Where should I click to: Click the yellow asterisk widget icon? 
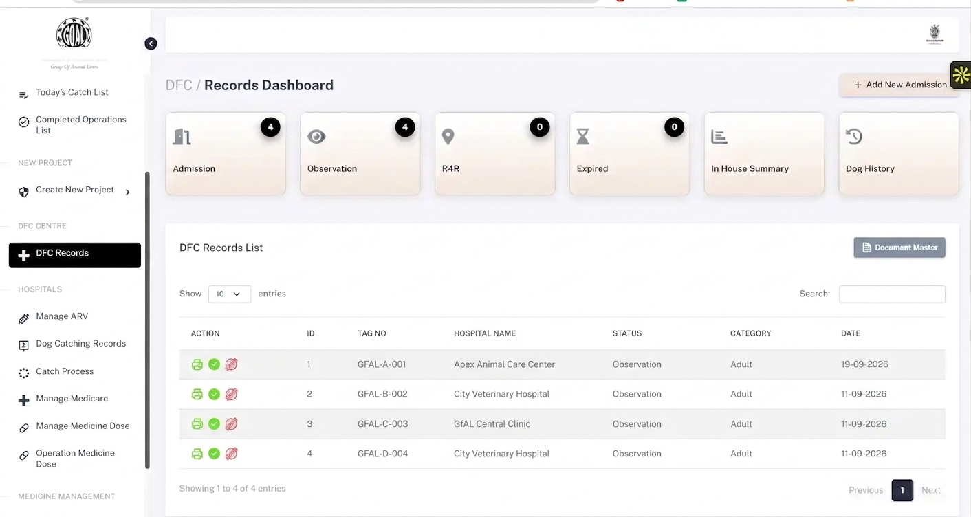961,75
